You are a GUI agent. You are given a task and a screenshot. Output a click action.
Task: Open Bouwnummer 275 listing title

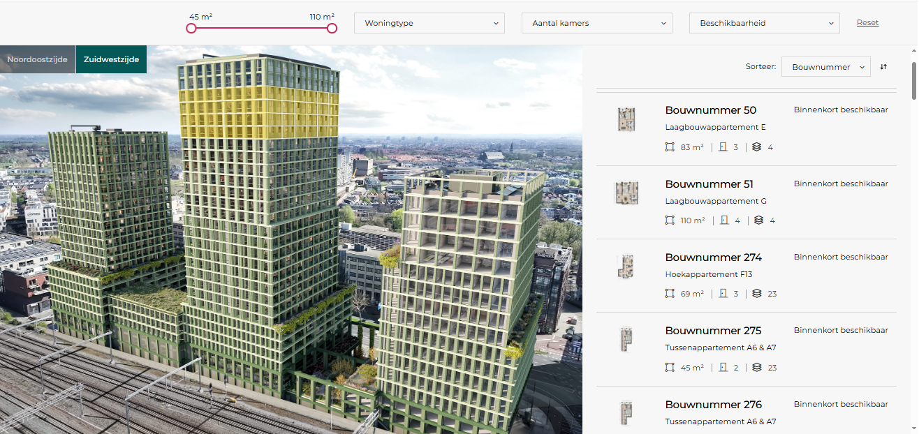(713, 331)
